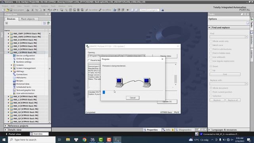Screen dimensions: 254x143
Task: Open the Replace with dropdown arrow
Action: (x=246, y=84)
